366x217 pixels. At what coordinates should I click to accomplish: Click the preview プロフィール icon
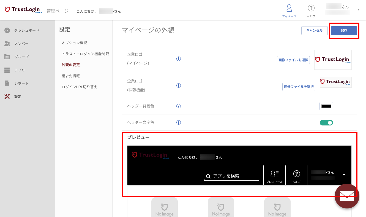tap(275, 174)
